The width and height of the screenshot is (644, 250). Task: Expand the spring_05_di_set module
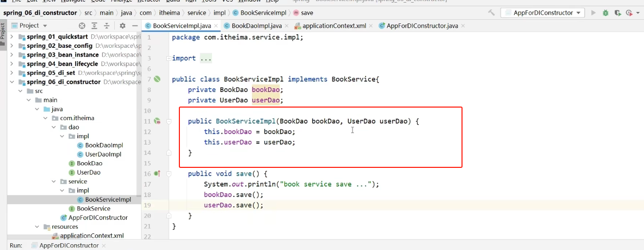pos(12,73)
